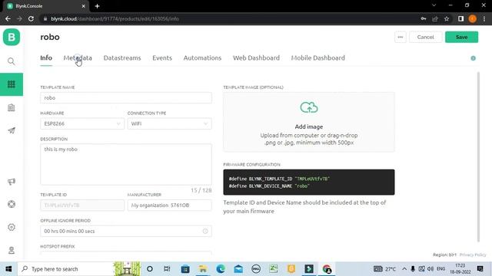This screenshot has width=492, height=276.
Task: Open Mail app from taskbar
Action: (238, 269)
